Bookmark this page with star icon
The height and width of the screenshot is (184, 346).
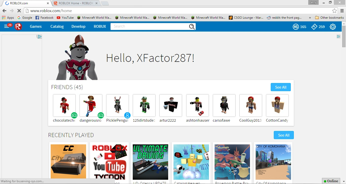click(334, 11)
